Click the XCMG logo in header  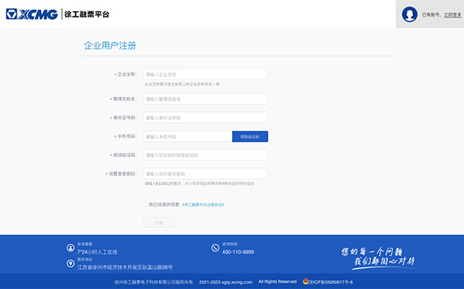32,14
